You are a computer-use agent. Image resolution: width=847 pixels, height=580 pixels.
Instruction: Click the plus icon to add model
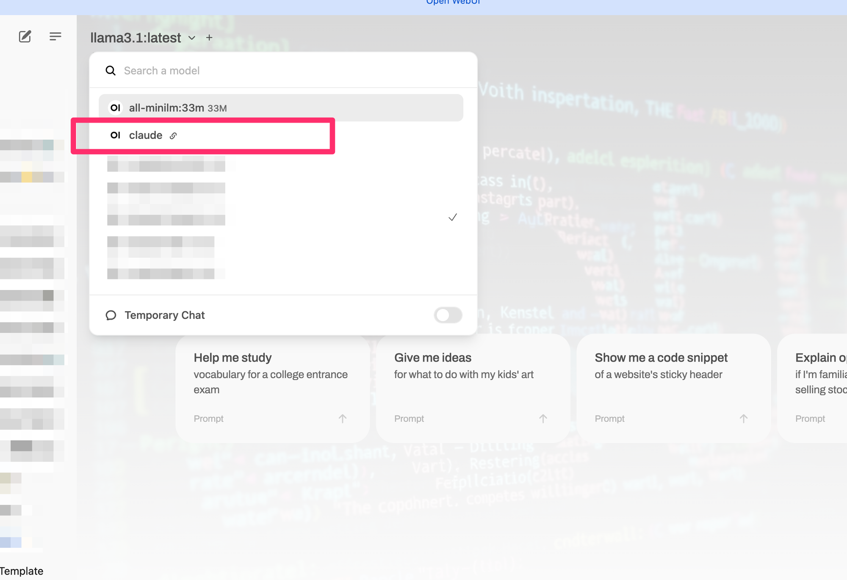coord(209,38)
